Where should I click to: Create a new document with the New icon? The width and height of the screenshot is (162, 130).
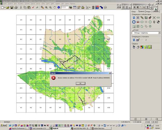pos(2,7)
